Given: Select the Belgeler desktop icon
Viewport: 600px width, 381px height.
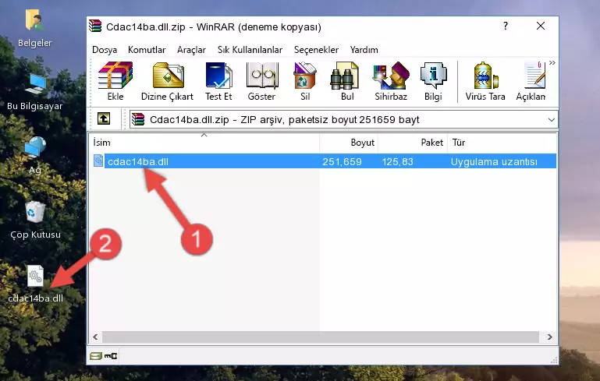Looking at the screenshot, I should click(x=34, y=28).
